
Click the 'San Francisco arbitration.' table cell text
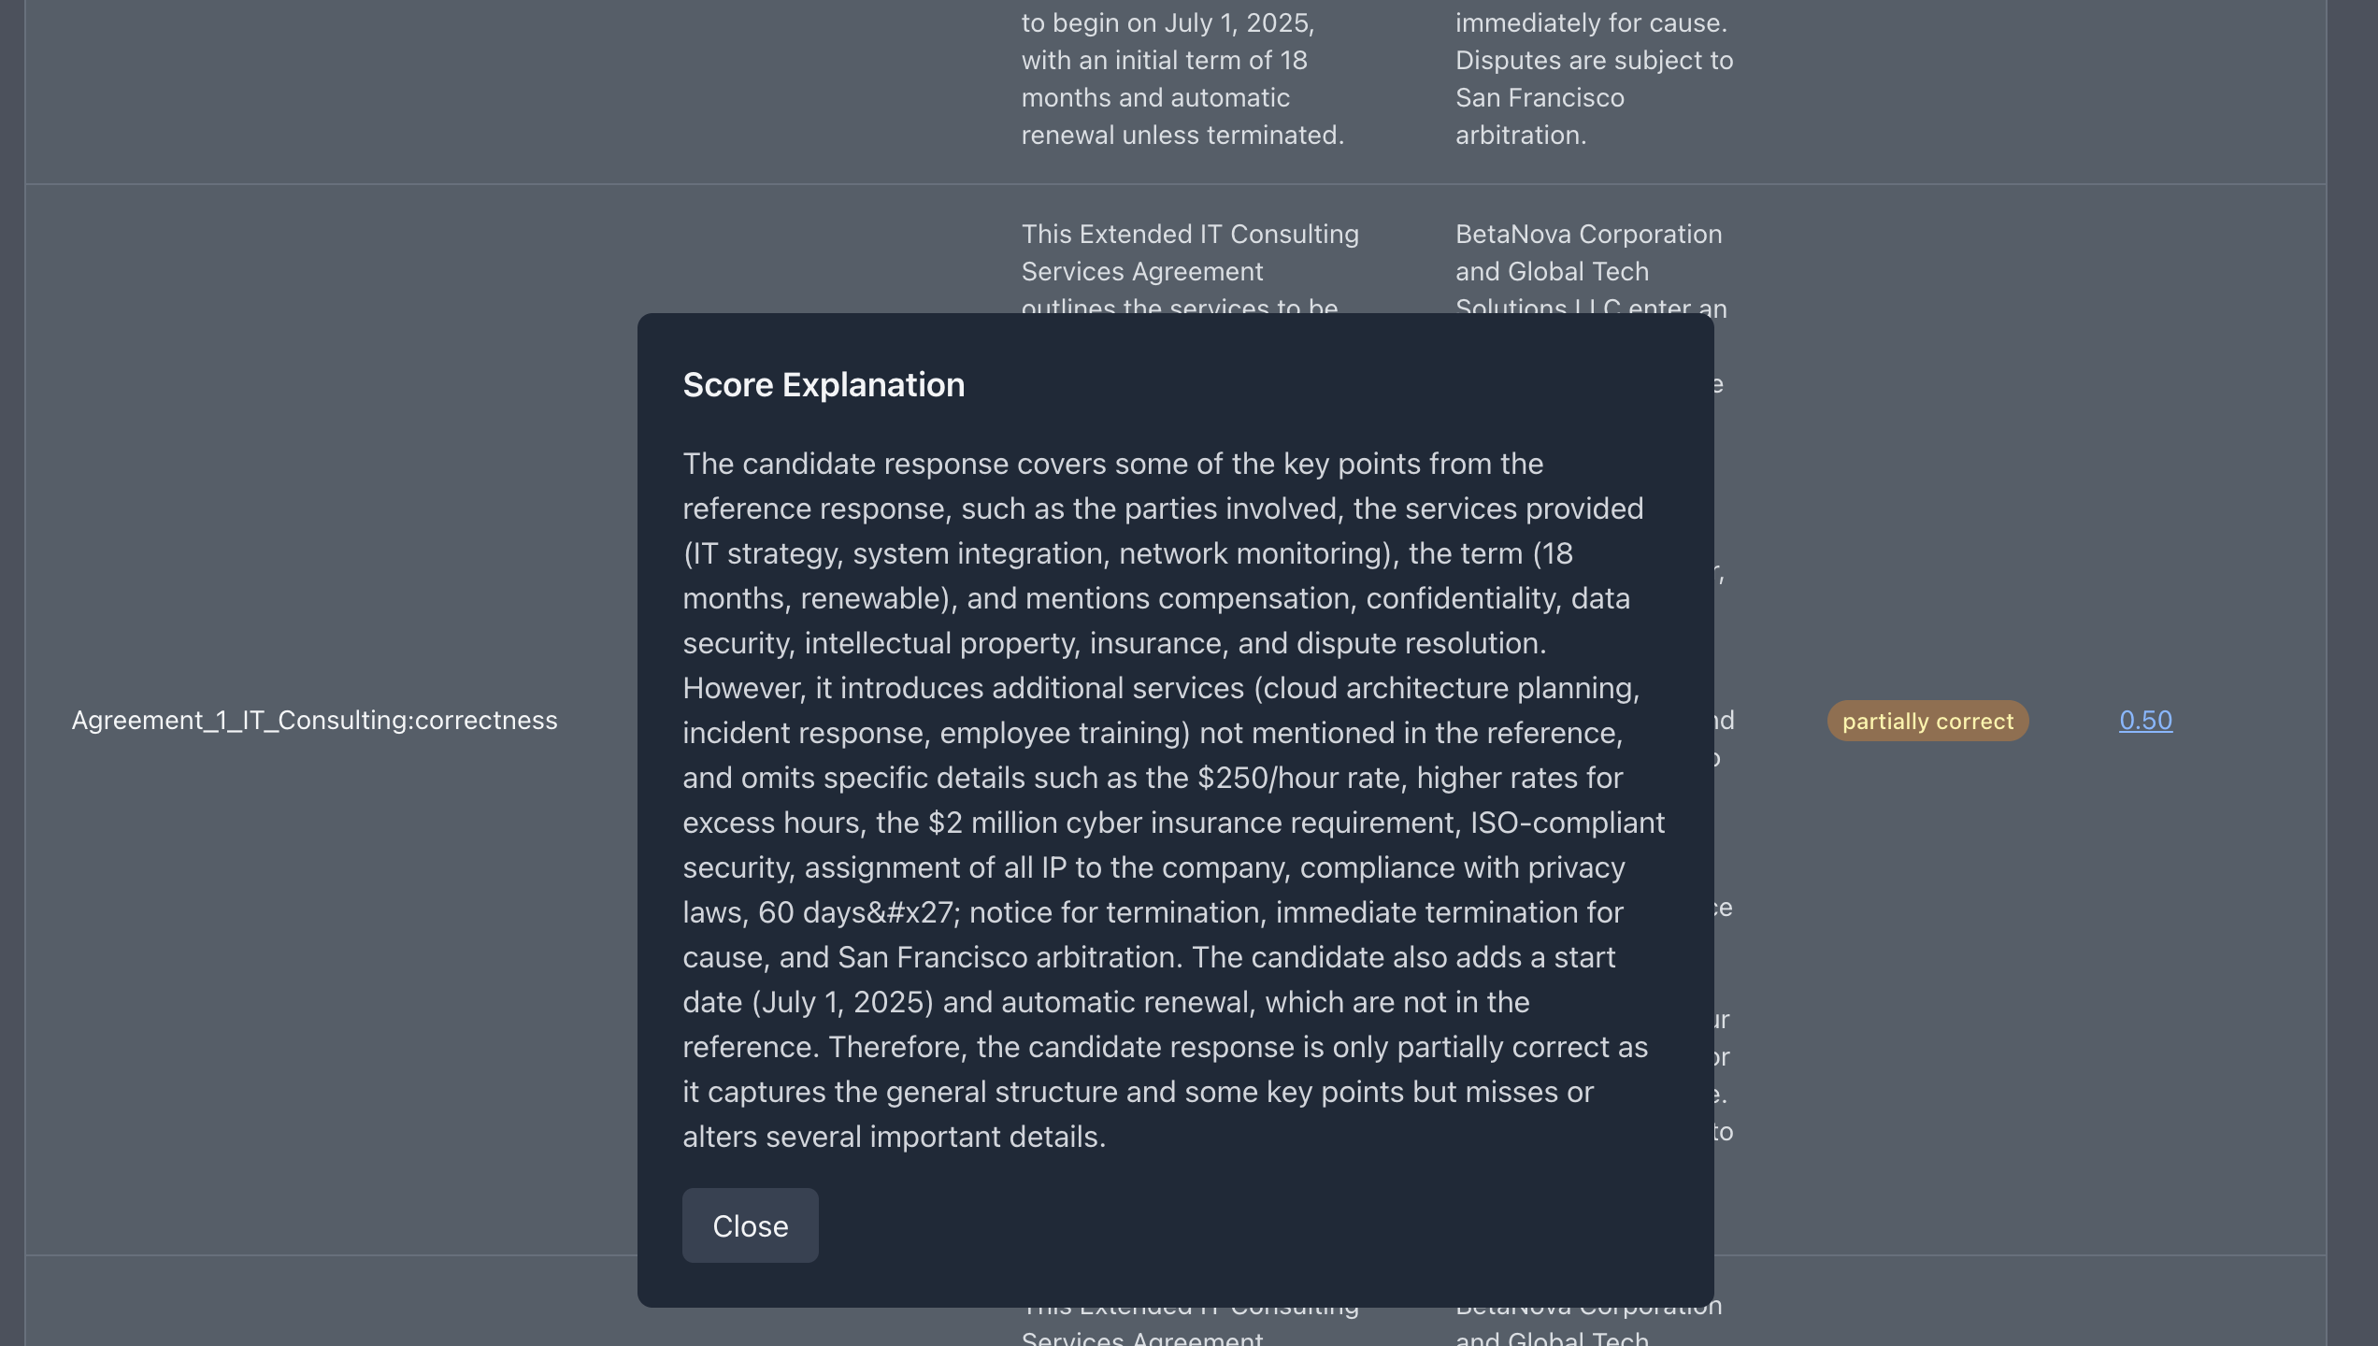click(1540, 116)
